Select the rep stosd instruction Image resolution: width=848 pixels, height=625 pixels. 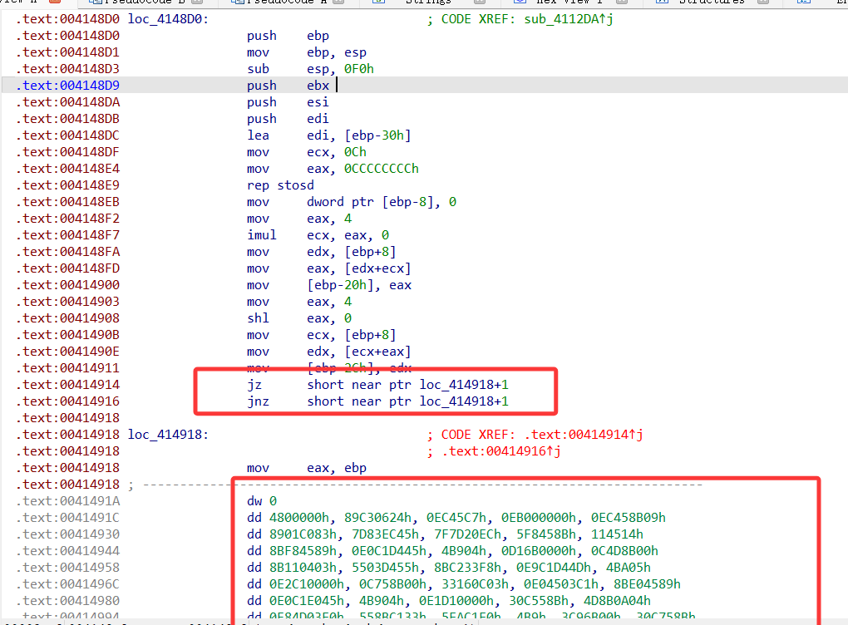pos(280,185)
